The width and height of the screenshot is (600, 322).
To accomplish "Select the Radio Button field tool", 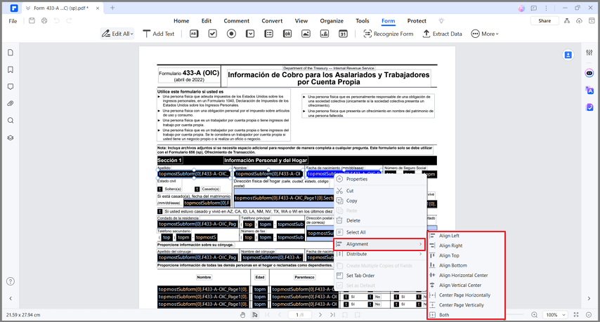I will 232,34.
